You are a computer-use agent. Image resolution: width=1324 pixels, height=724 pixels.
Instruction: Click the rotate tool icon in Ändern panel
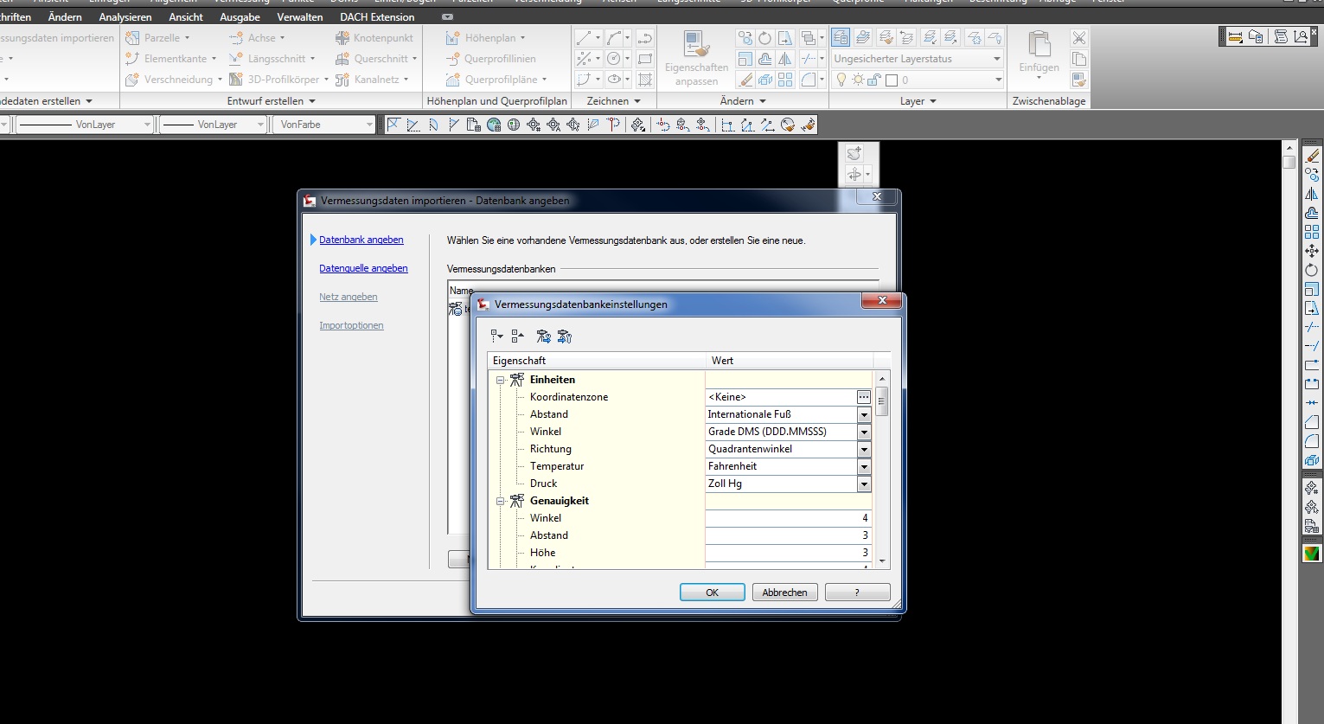coord(764,38)
